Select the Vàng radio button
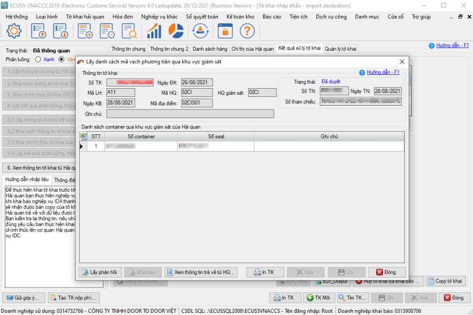473x315 pixels. (x=61, y=59)
